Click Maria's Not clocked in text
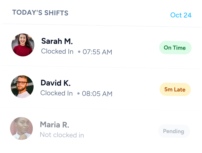The image size is (202, 153). 62,135
